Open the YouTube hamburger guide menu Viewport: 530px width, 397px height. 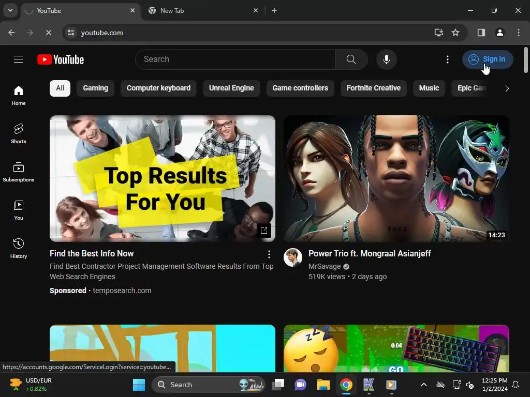pos(19,59)
